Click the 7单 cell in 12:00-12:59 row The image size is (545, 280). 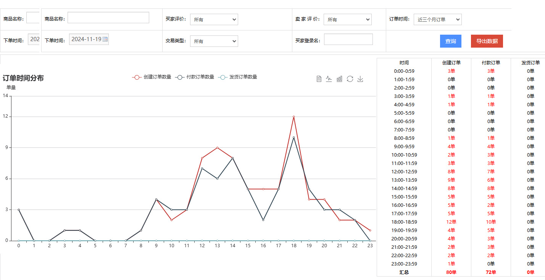coord(491,171)
